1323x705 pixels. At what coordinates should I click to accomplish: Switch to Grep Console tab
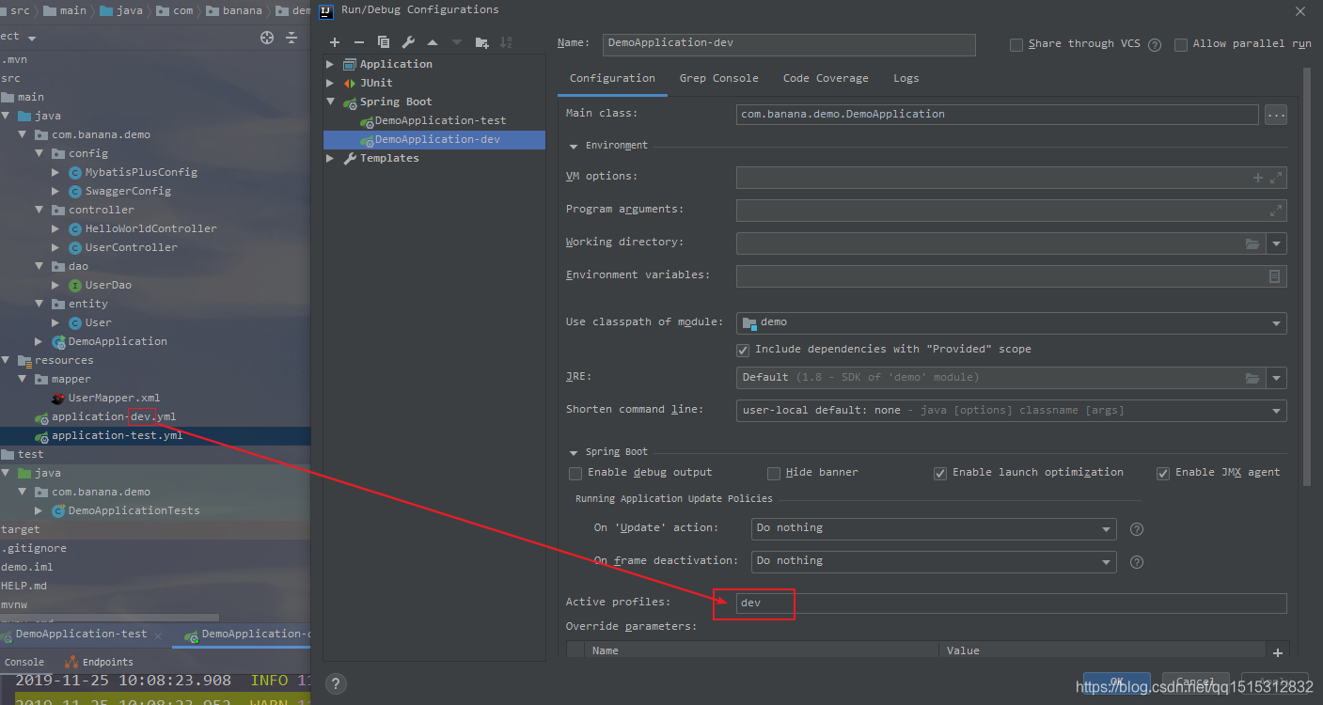(719, 78)
